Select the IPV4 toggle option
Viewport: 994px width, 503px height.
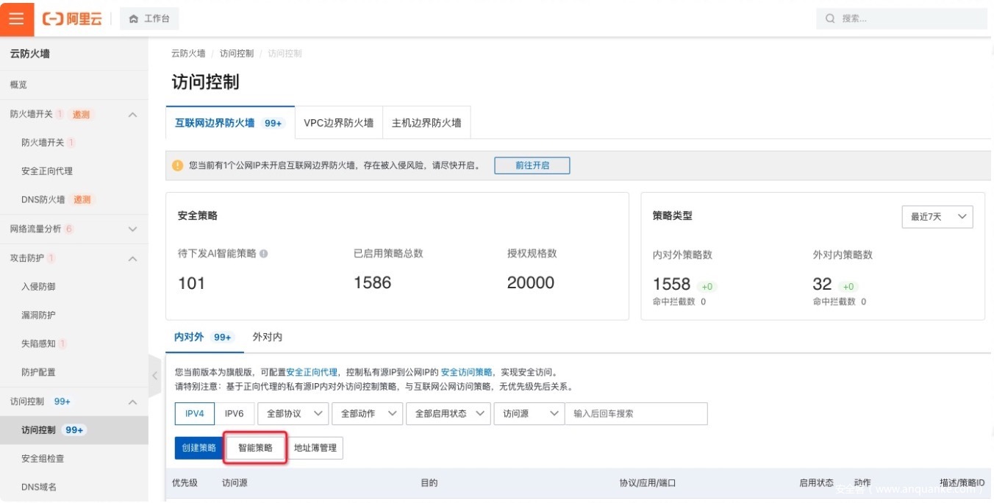click(194, 413)
